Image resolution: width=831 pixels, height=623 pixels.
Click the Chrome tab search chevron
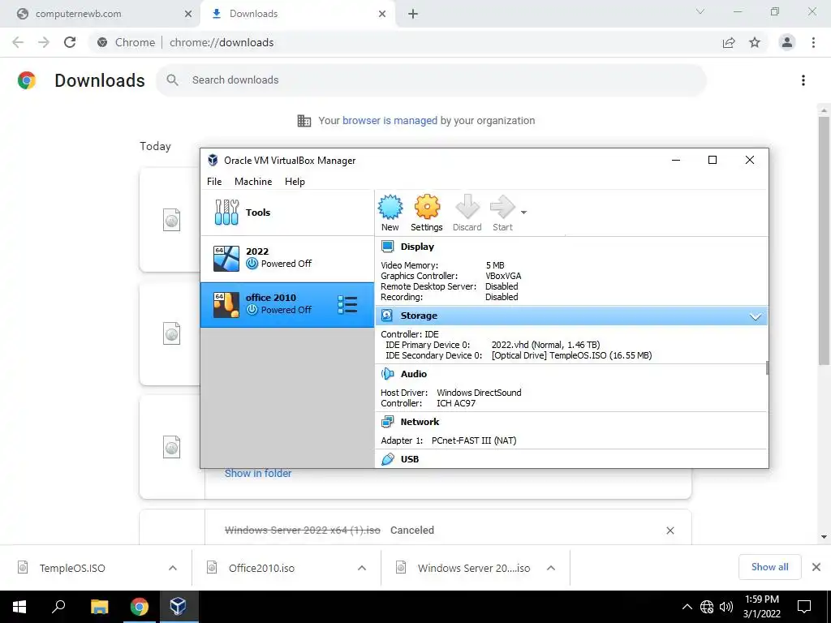click(700, 11)
